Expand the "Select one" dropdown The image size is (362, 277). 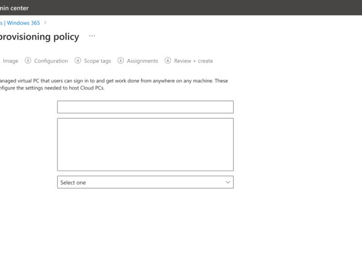point(145,182)
